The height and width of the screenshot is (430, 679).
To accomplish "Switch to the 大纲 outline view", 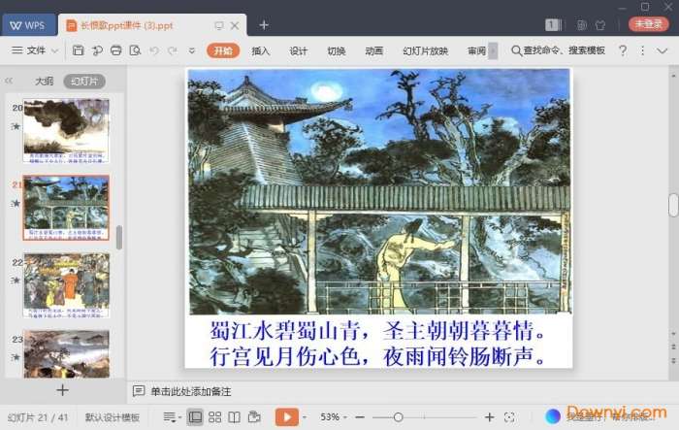I will [x=45, y=82].
